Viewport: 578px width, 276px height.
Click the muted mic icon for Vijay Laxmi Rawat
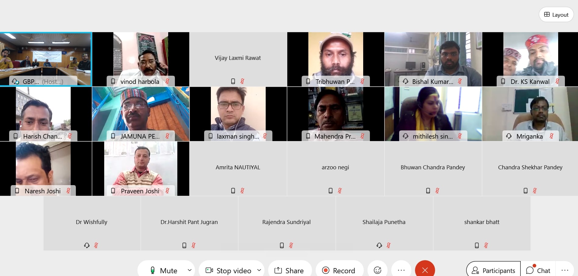point(242,81)
